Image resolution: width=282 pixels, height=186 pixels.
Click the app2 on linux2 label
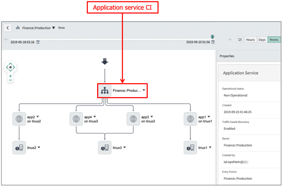[x=34, y=119]
